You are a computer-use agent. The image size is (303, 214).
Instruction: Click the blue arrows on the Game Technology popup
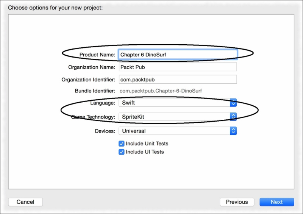tap(233, 117)
